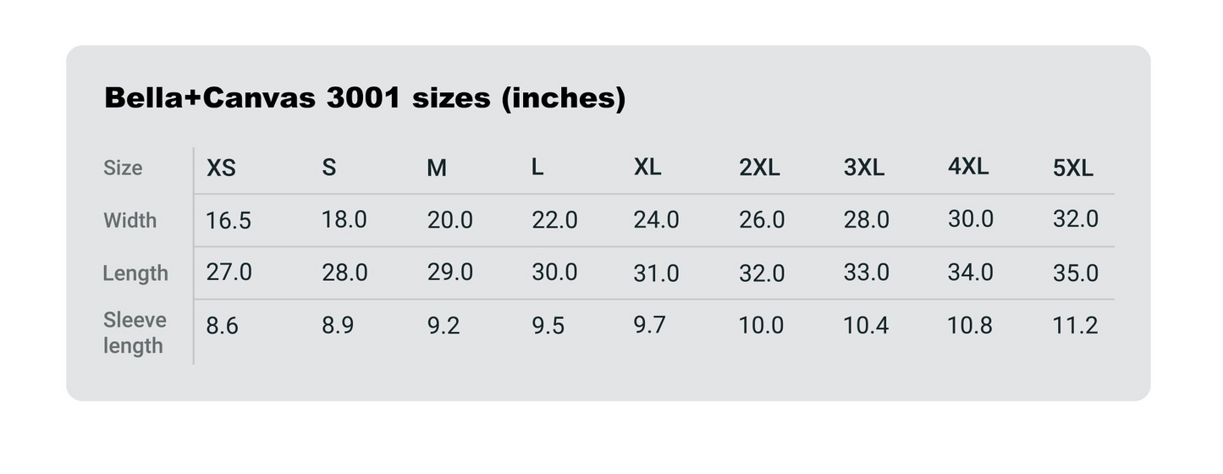The height and width of the screenshot is (474, 1223).
Task: Select the XS length value 27.0
Action: [x=229, y=273]
